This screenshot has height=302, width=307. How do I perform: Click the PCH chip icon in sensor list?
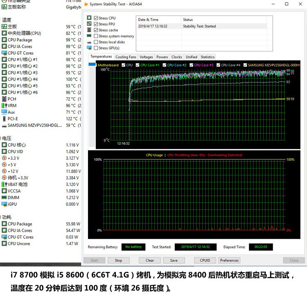click(x=4, y=99)
